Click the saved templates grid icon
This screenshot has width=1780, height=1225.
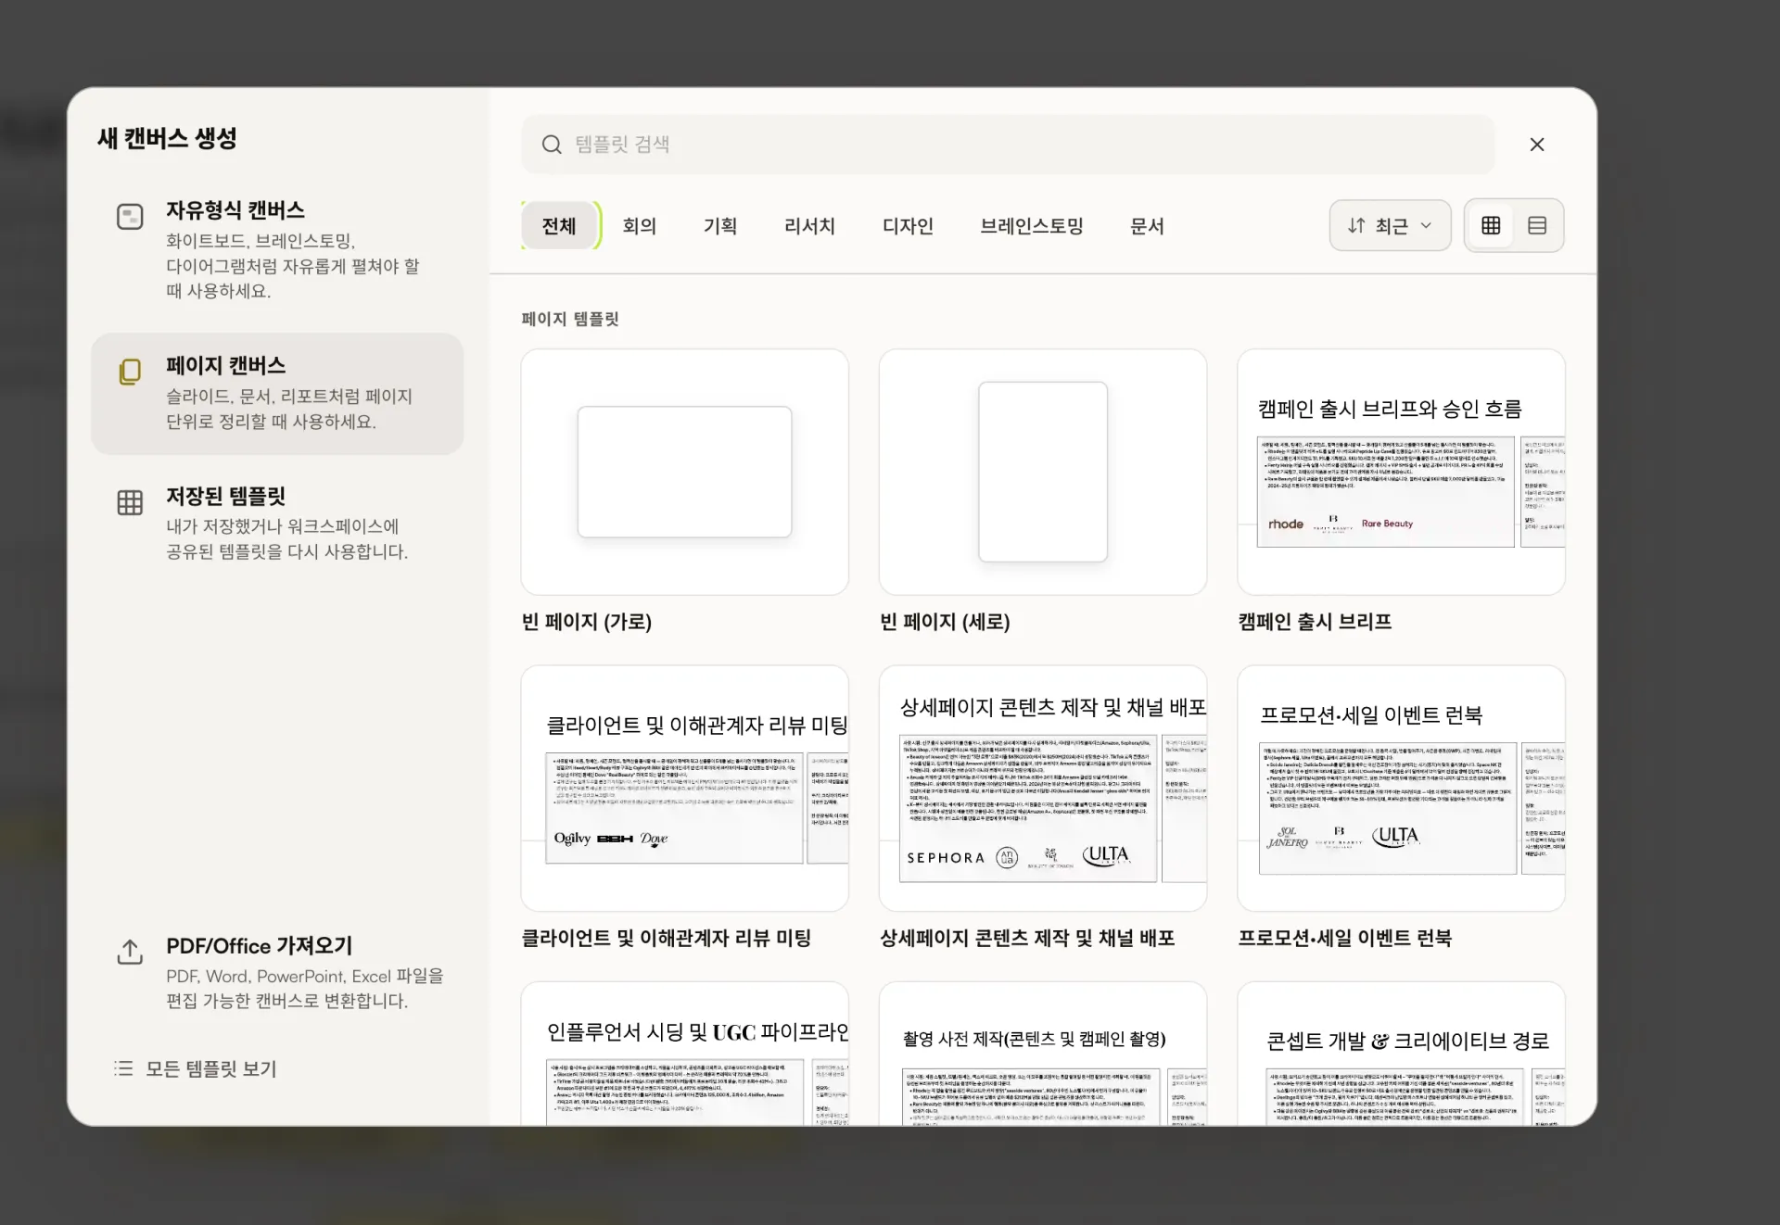[130, 502]
